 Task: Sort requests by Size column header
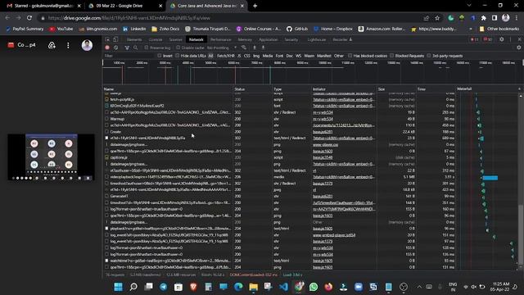tap(396, 89)
